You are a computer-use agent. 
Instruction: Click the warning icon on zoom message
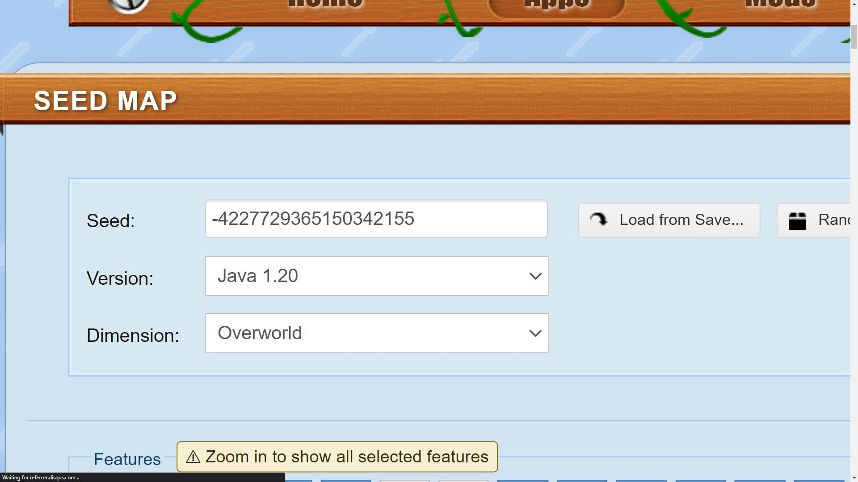(x=193, y=456)
